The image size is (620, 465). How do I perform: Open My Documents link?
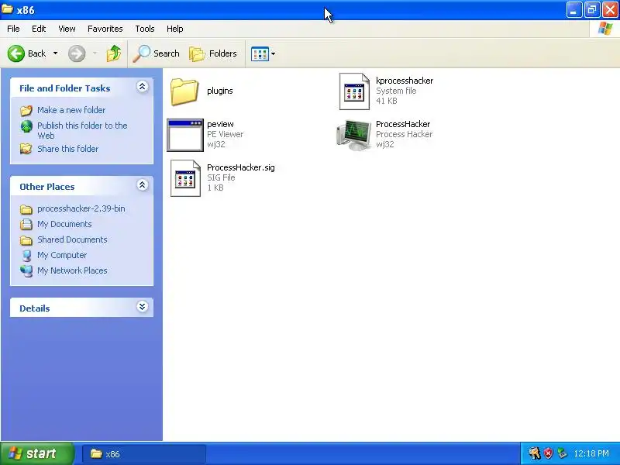tap(64, 224)
